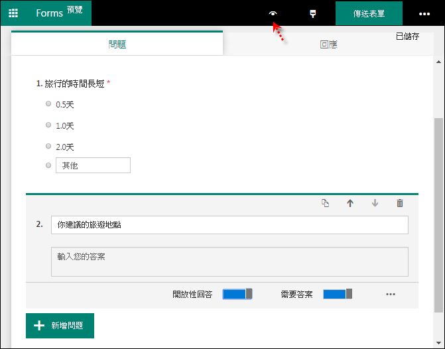Select the 其他 radio option
Image resolution: width=445 pixels, height=349 pixels.
click(x=48, y=165)
